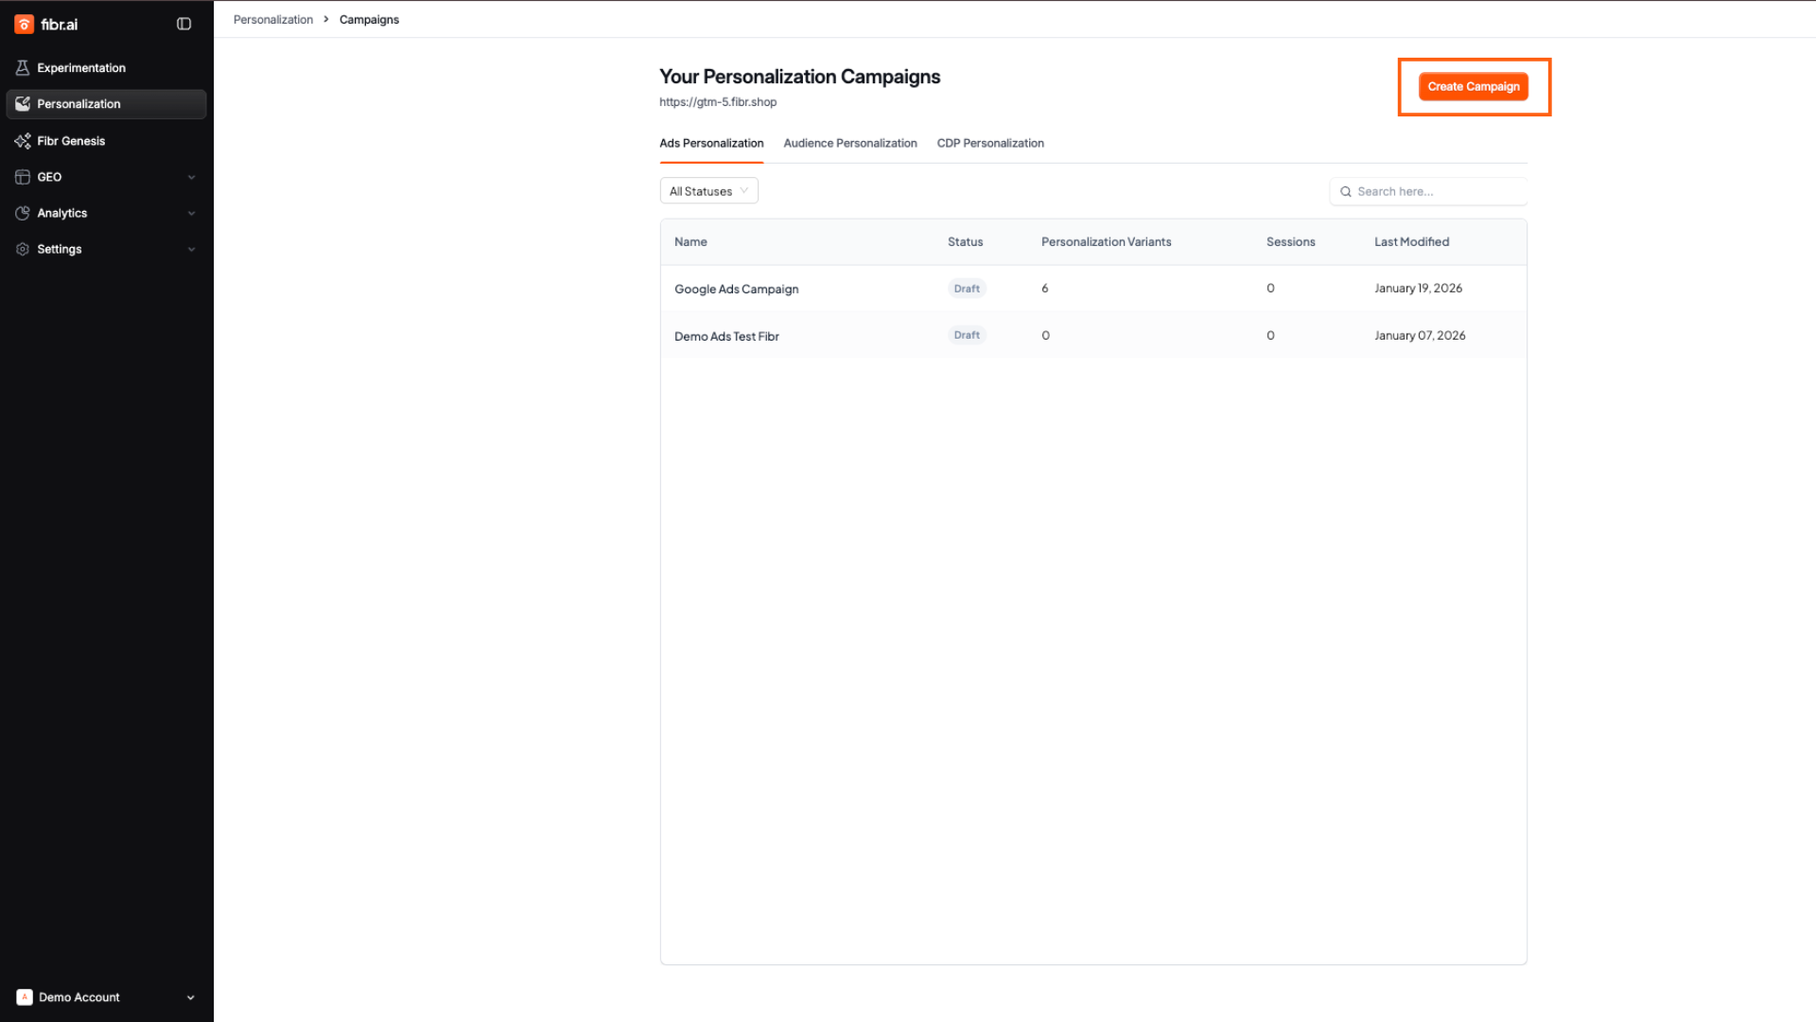Image resolution: width=1816 pixels, height=1022 pixels.
Task: Switch to CDP Personalization tab
Action: pos(989,143)
